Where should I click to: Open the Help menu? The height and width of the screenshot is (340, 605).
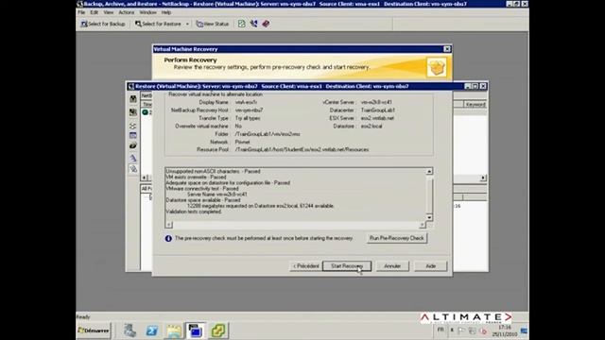point(166,12)
